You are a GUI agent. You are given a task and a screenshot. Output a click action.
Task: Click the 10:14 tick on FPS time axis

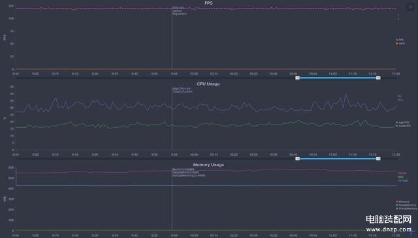pyautogui.click(x=214, y=74)
